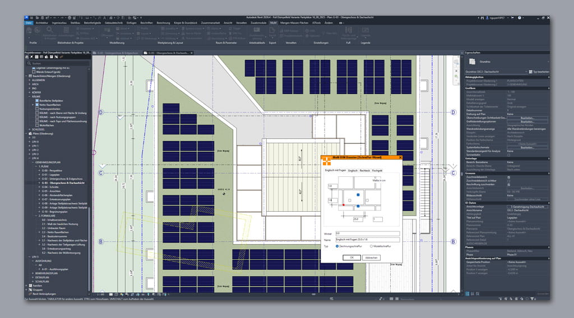
Task: Click the Name input field in wizard
Action: click(368, 240)
